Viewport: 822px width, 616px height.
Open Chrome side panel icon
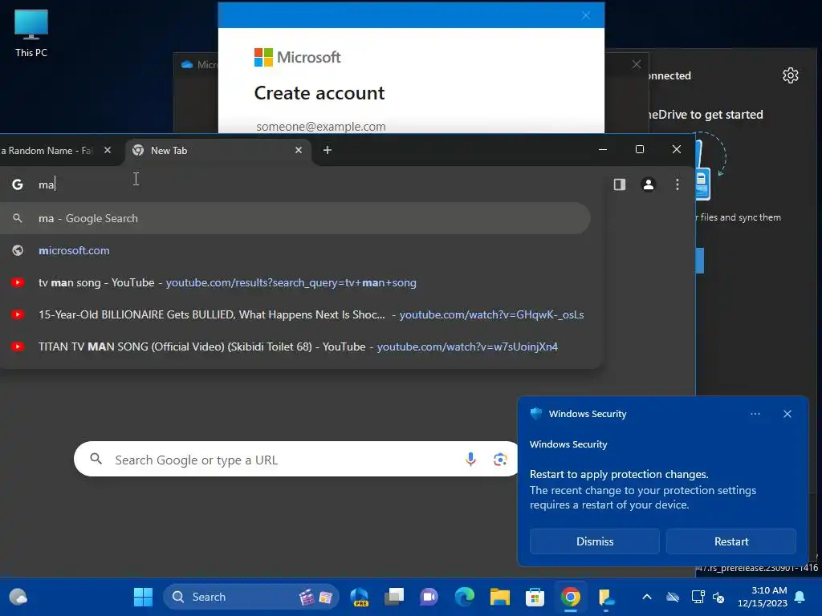click(620, 184)
